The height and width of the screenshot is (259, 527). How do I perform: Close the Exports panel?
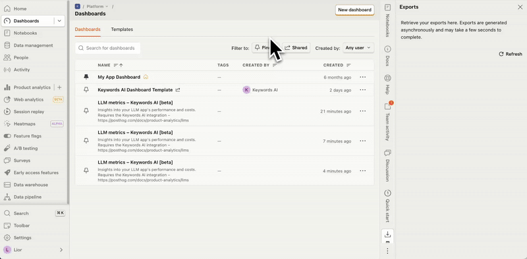[520, 7]
